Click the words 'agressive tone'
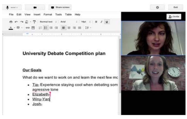 point(45,90)
